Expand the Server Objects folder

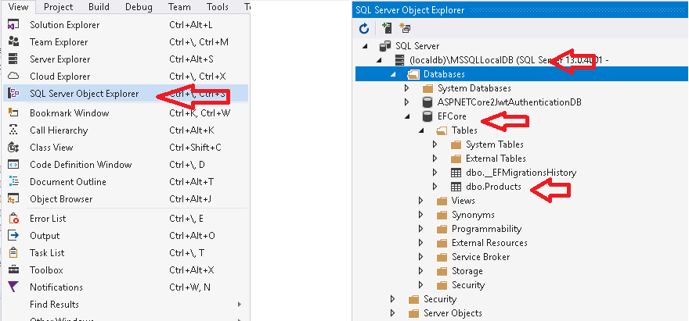coord(393,312)
